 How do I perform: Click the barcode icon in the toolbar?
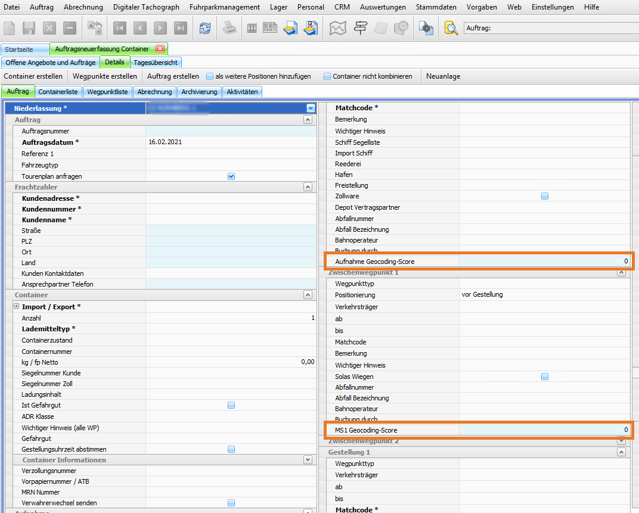coord(270,28)
